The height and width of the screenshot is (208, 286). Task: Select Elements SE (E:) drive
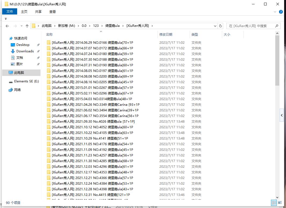pos(27,81)
